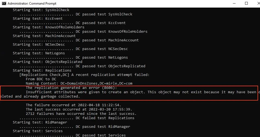Click the Naming Context DomainDnsZones line
This screenshot has height=137, width=260.
(x=79, y=83)
